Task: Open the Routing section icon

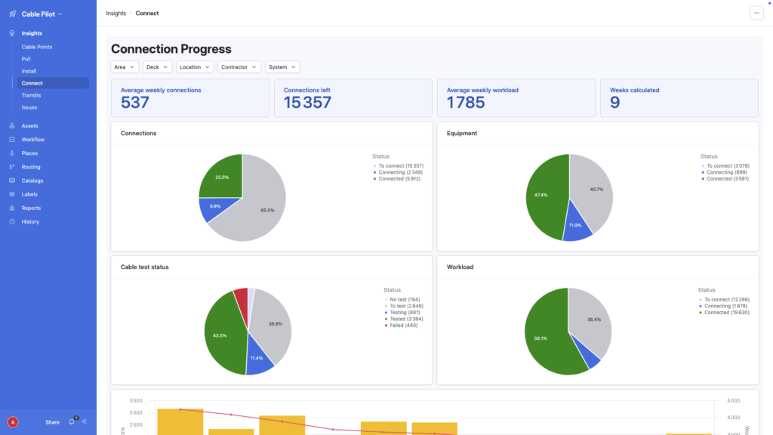Action: (x=11, y=166)
